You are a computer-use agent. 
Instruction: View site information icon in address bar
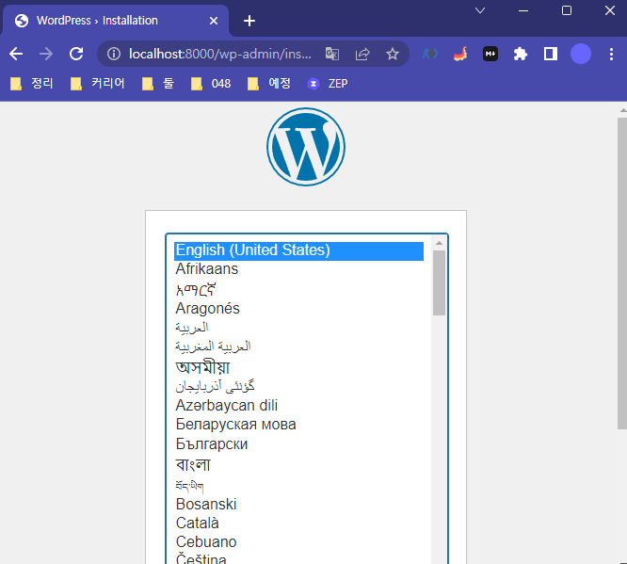point(114,54)
